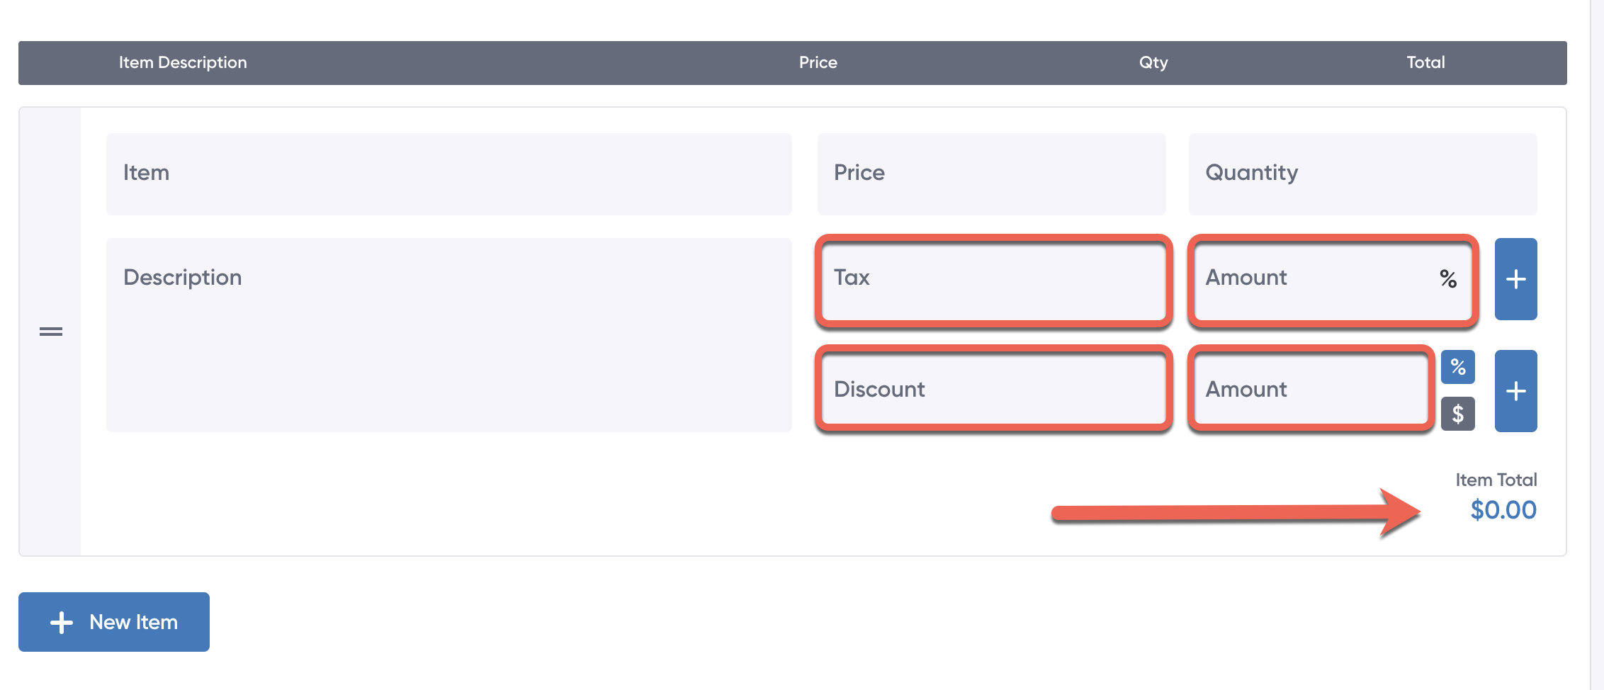Select the Item Description column header

point(183,62)
